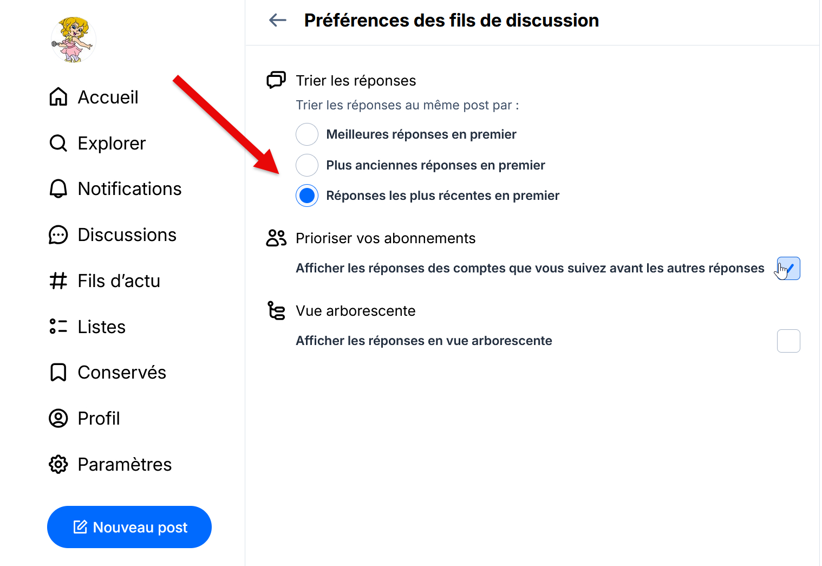822x566 pixels.
Task: Click the Fils d'actu hashtag icon
Action: [x=58, y=281]
